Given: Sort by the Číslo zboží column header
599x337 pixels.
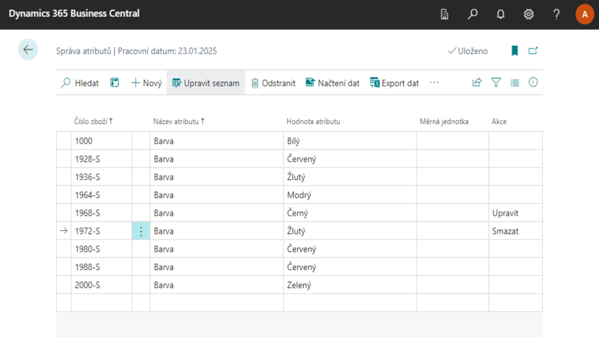Looking at the screenshot, I should point(92,121).
